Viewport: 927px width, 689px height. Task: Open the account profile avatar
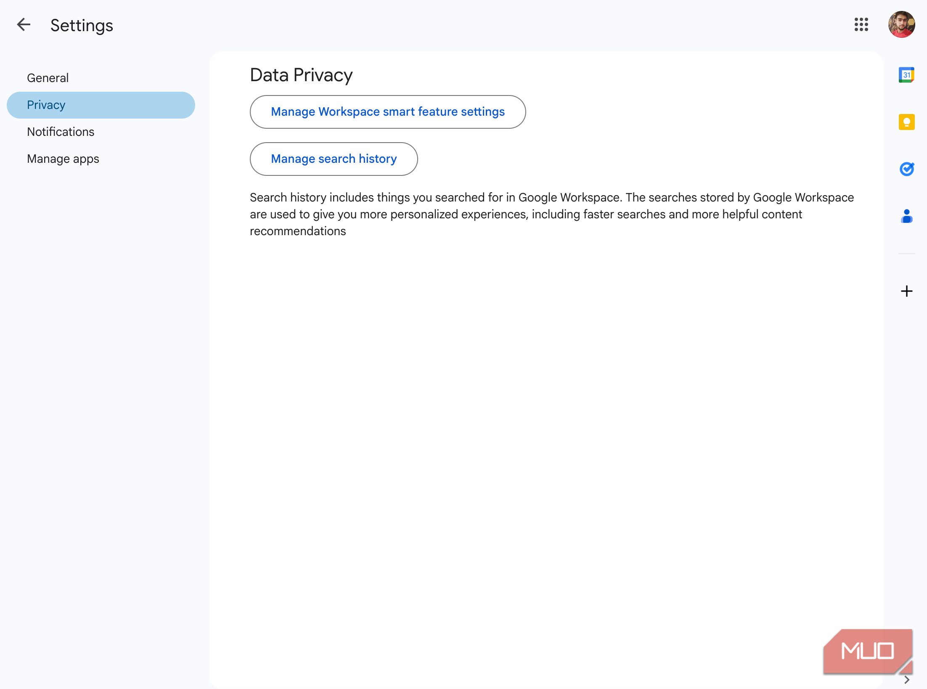(x=901, y=24)
